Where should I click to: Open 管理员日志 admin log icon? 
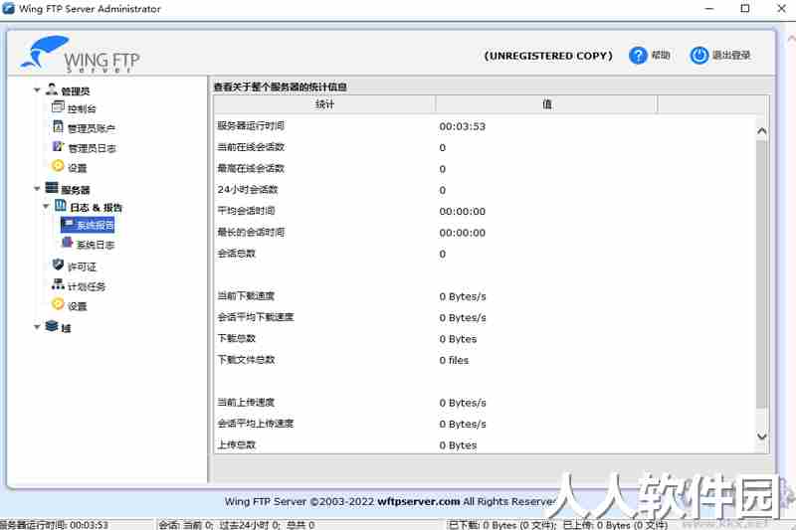58,146
